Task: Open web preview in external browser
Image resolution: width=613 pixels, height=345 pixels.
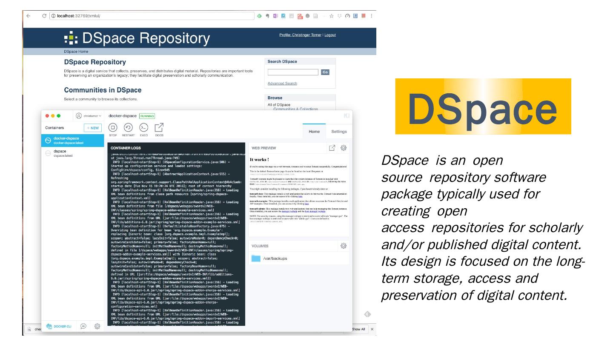Action: pos(332,148)
